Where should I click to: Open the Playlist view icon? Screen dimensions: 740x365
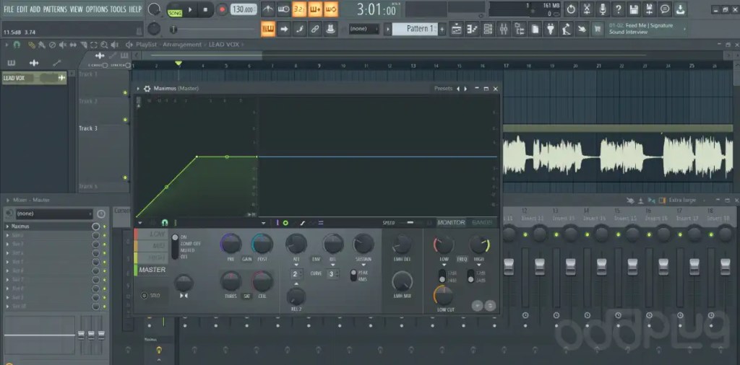tap(457, 29)
